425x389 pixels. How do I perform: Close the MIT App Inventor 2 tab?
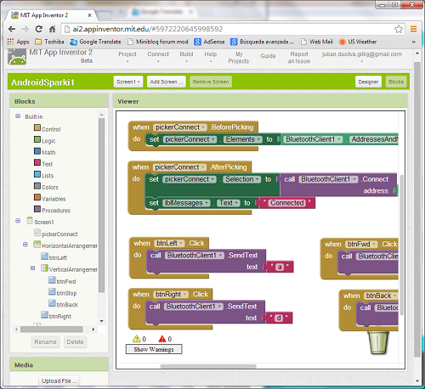89,15
